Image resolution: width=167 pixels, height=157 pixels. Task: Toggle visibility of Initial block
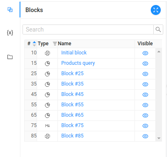pos(145,53)
